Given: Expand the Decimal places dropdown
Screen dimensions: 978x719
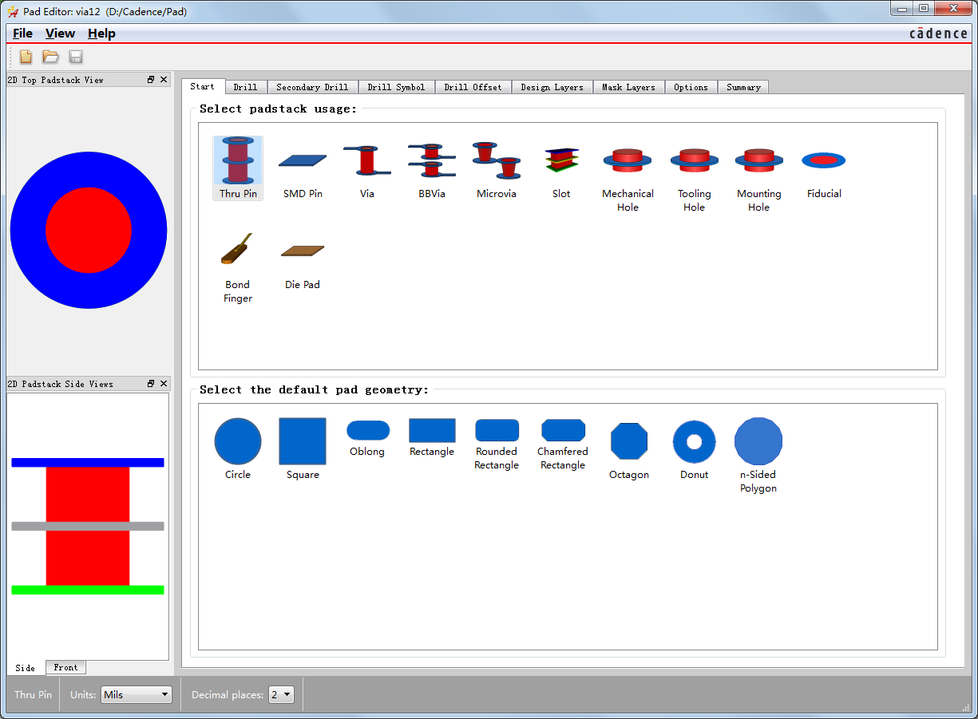Looking at the screenshot, I should 282,695.
